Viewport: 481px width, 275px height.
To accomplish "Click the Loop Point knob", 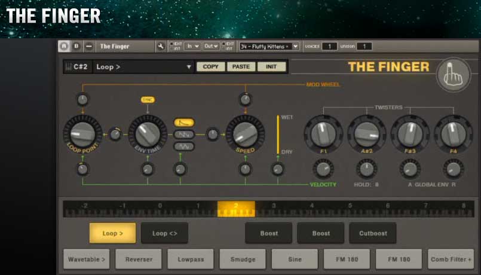I will 82,134.
